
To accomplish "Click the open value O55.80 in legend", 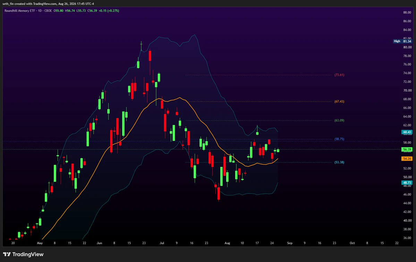I will (x=58, y=11).
